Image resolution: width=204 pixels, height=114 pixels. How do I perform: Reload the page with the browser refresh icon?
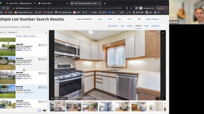pyautogui.click(x=4, y=8)
